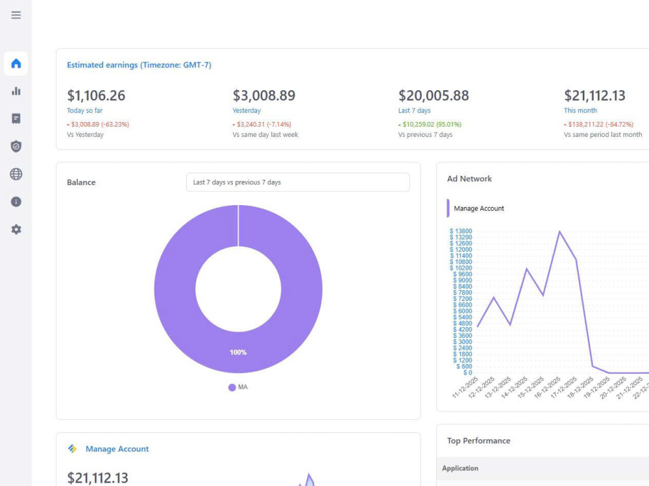Screen dimensions: 649x486
Task: Click the Yesterday earnings label
Action: pyautogui.click(x=247, y=110)
